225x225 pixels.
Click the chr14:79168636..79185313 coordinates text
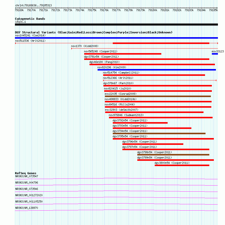point(33,6)
